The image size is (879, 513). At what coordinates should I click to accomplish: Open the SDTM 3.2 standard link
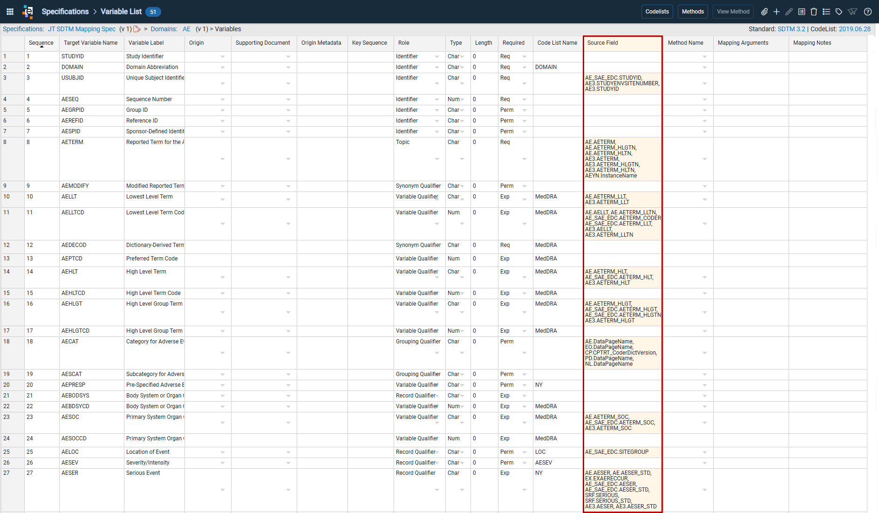(791, 29)
